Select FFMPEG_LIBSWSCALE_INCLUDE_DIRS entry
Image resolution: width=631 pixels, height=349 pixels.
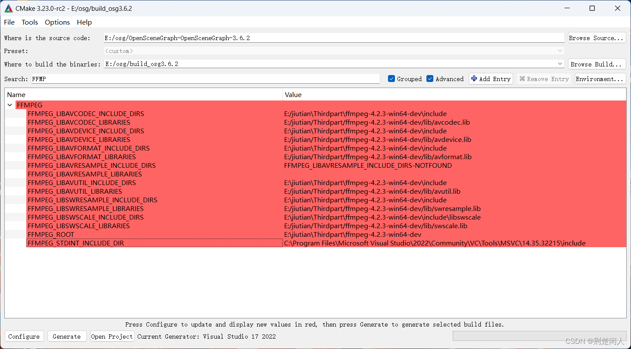[85, 217]
